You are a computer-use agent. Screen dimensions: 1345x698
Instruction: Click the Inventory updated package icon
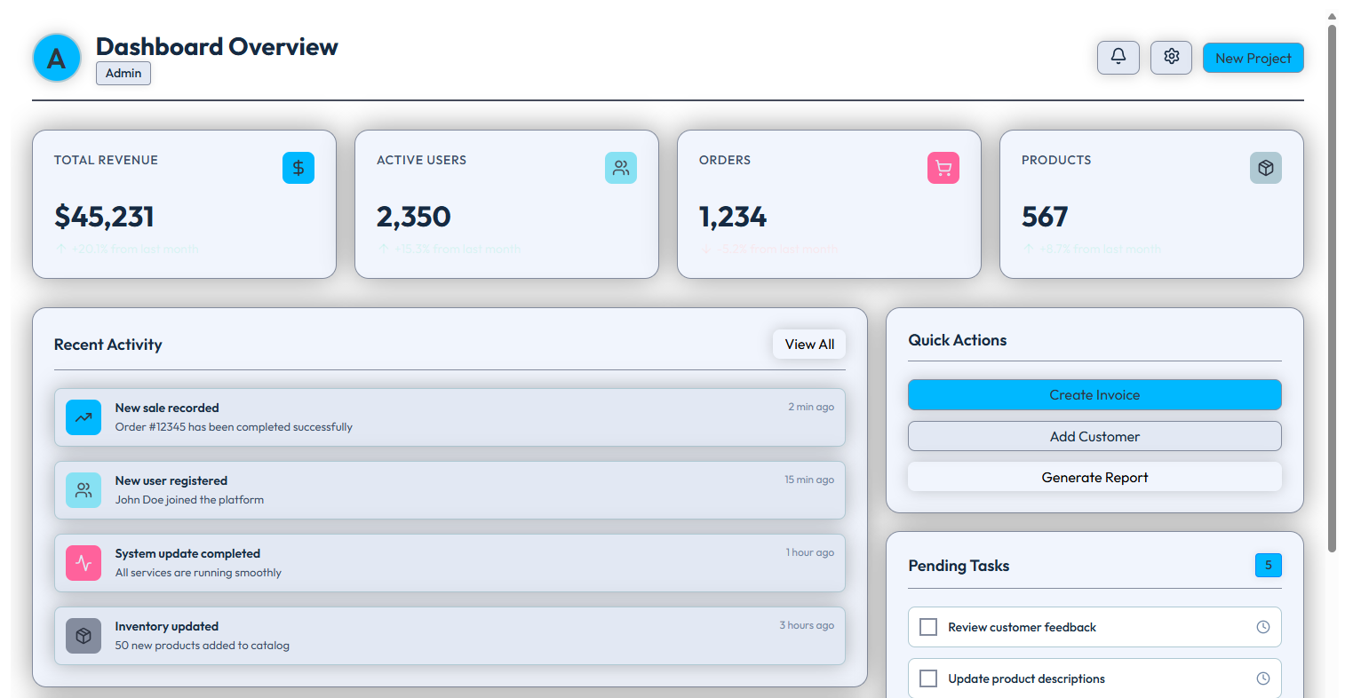(x=84, y=636)
